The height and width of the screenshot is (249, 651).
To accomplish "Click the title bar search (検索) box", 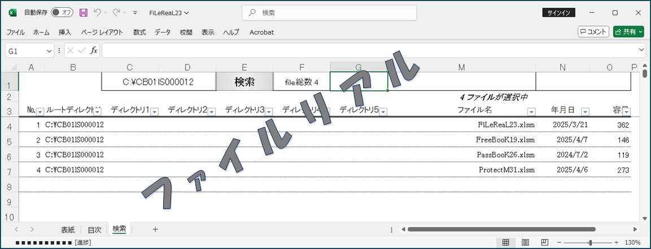I will click(x=329, y=13).
